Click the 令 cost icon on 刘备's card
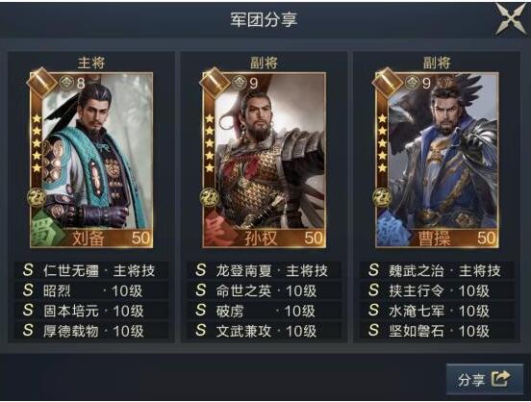531x402 pixels. [x=66, y=83]
